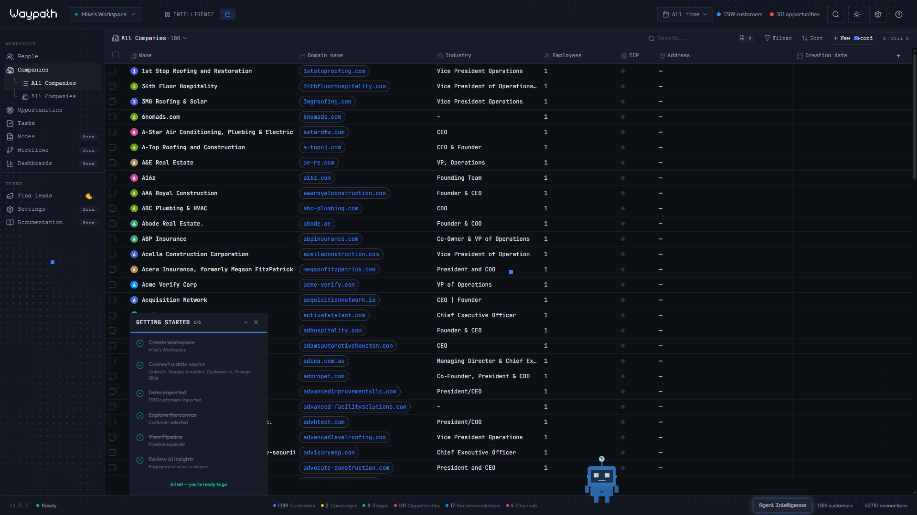Open Find Leads in sidebar
917x515 pixels.
(35, 196)
